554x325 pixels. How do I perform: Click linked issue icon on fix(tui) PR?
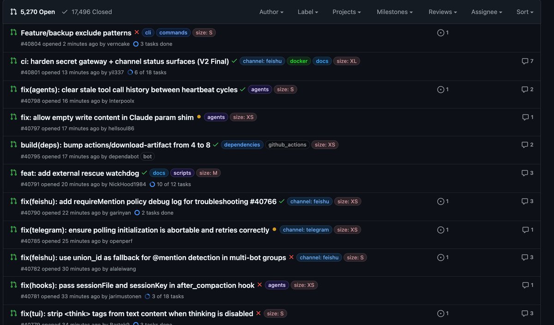443,313
